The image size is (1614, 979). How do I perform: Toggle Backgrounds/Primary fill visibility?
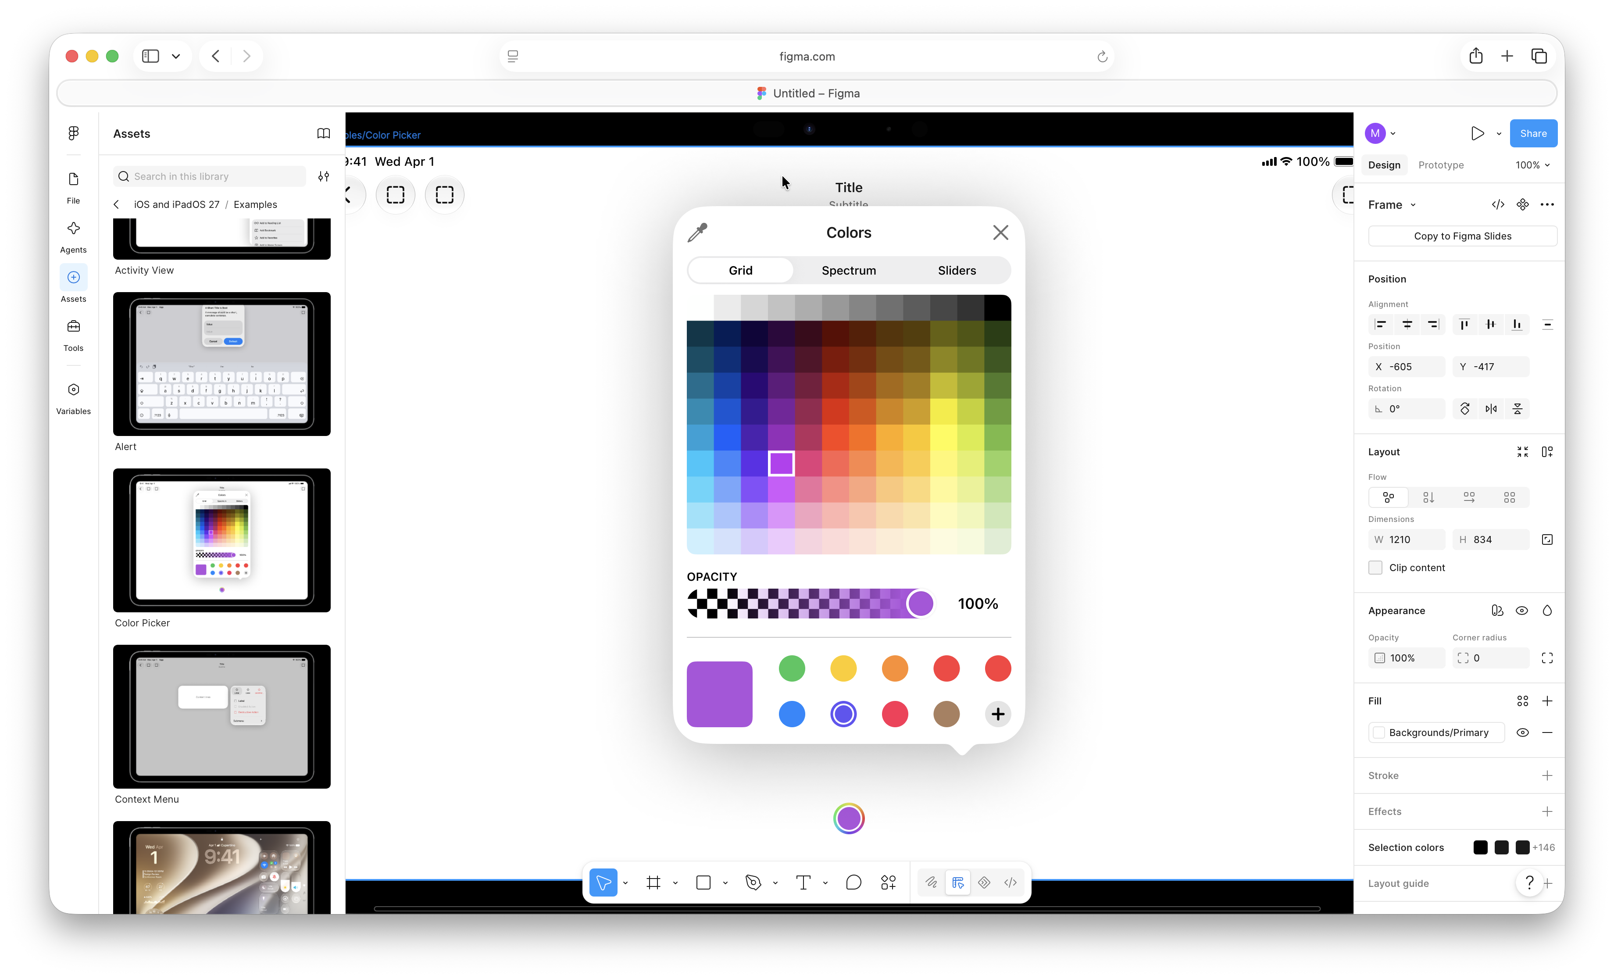[x=1523, y=732]
